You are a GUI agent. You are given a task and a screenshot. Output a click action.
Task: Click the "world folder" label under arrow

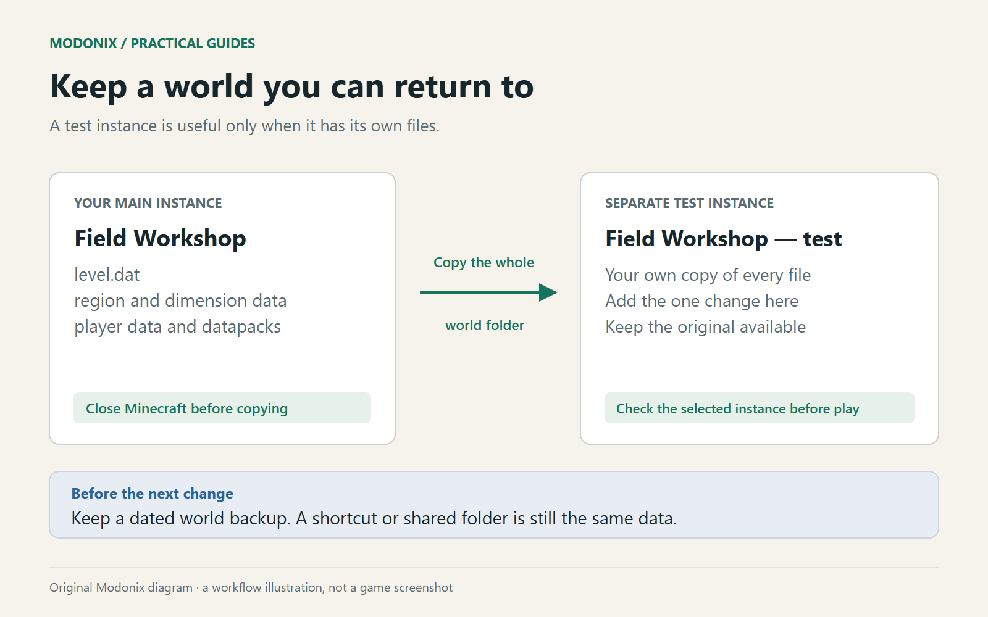click(x=485, y=325)
